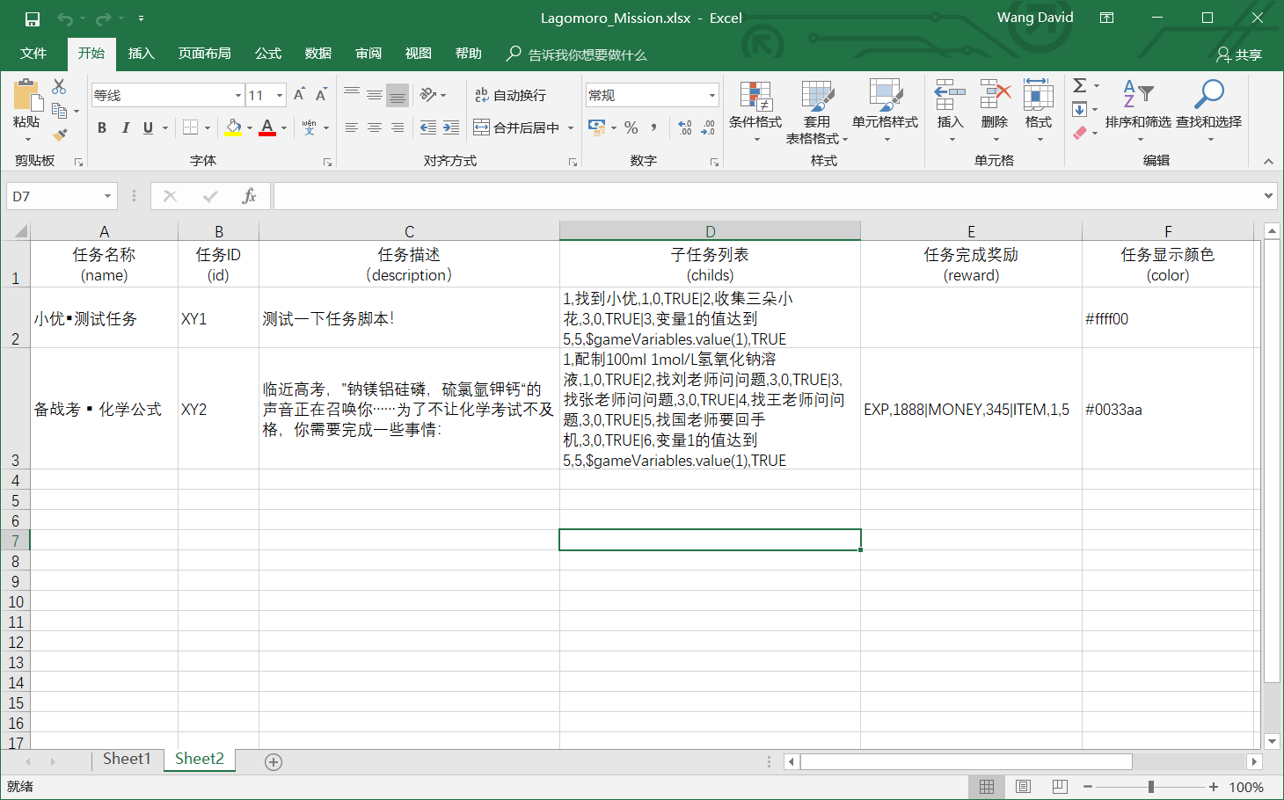
Task: Click the Increase font size icon
Action: tap(299, 95)
